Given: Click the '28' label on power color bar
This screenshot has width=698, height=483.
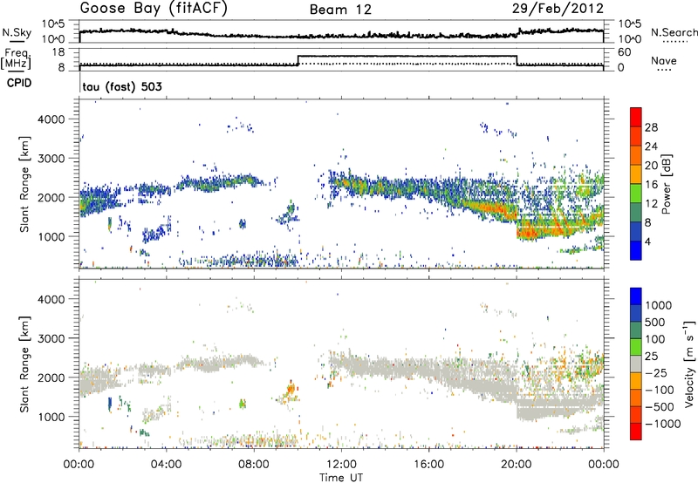Looking at the screenshot, I should pyautogui.click(x=651, y=127).
